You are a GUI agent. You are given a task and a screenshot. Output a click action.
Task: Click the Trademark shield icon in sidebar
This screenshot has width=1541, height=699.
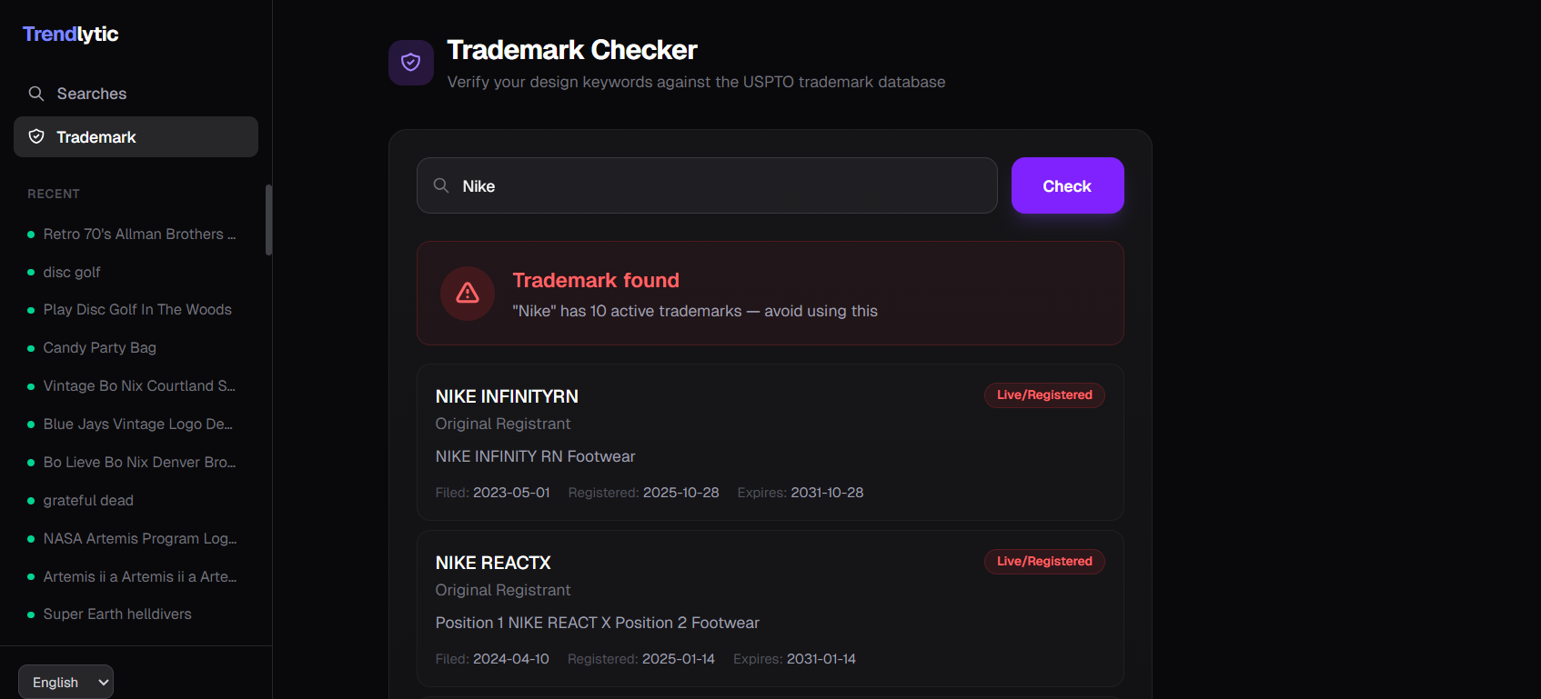point(36,136)
